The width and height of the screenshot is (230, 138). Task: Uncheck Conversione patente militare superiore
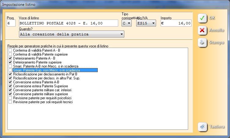click(10, 94)
